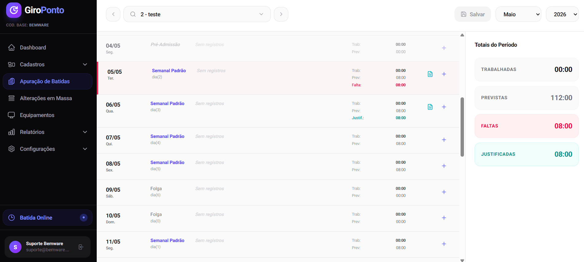Open Semanal Padrão schedule on 05/05
This screenshot has width=584, height=262.
pyautogui.click(x=169, y=71)
